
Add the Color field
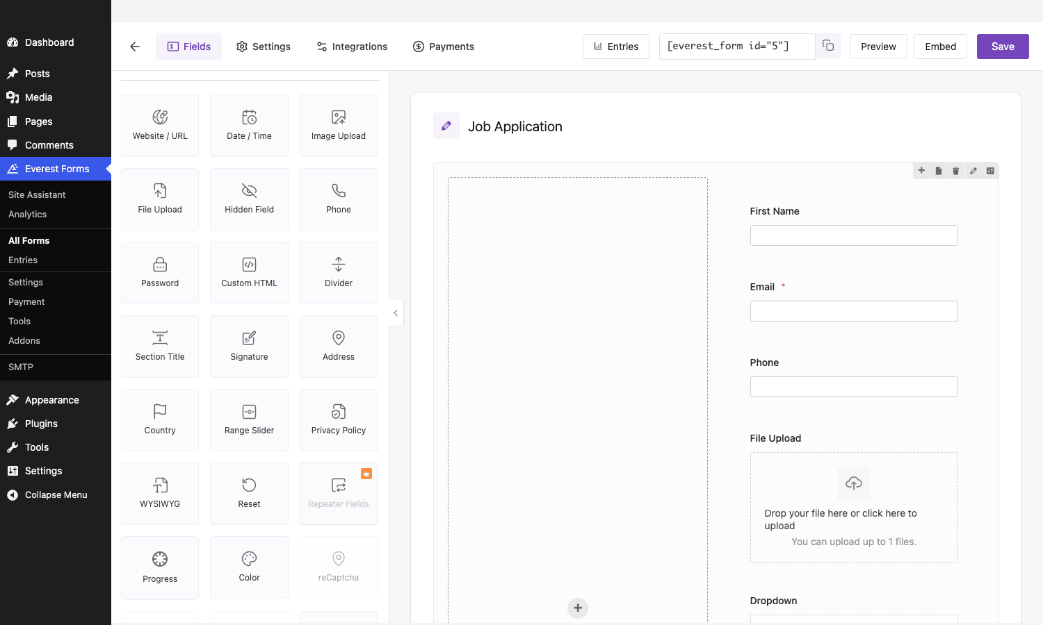(x=249, y=567)
